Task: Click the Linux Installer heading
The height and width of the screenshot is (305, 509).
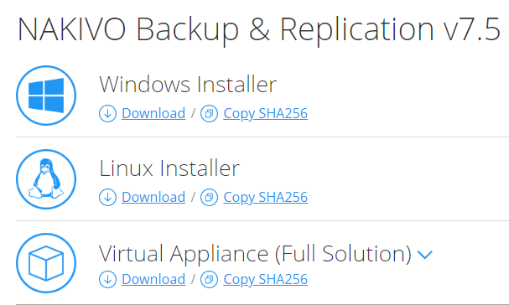Action: point(169,168)
